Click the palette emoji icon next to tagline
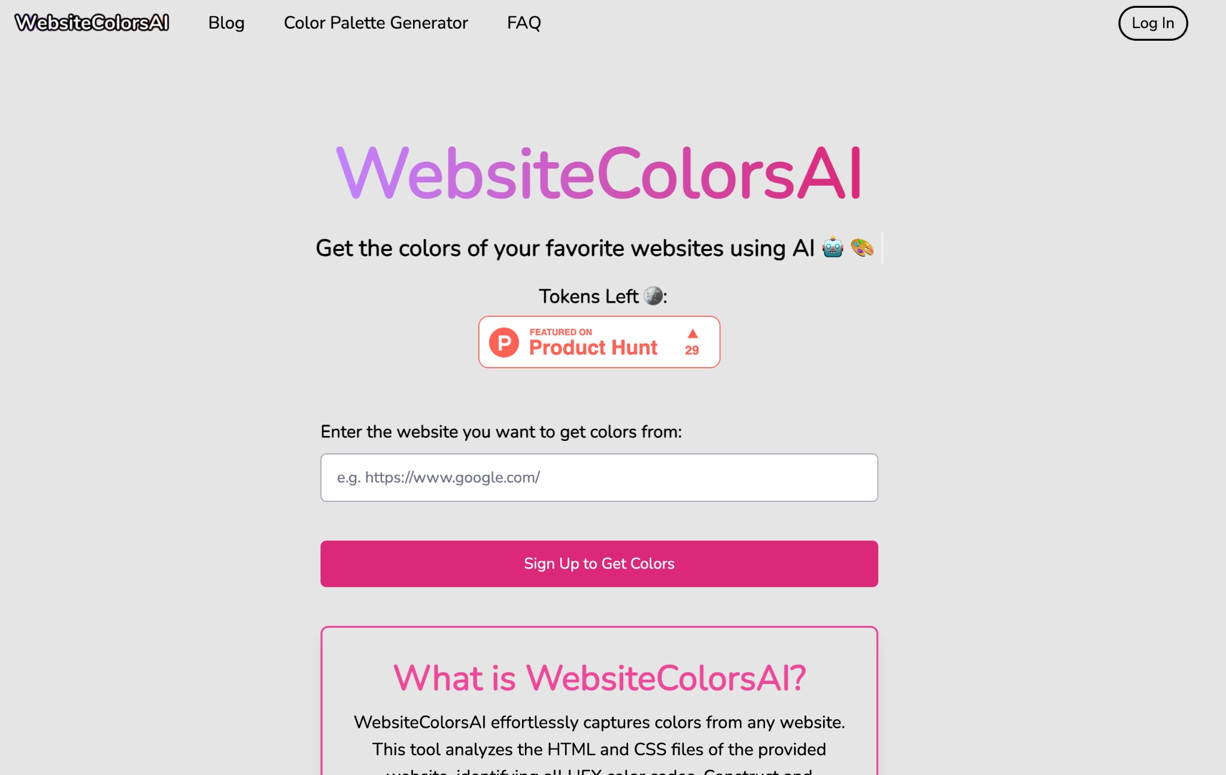 pos(861,247)
